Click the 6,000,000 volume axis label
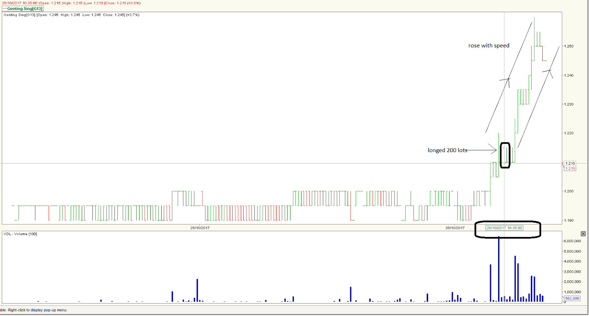 [x=572, y=241]
